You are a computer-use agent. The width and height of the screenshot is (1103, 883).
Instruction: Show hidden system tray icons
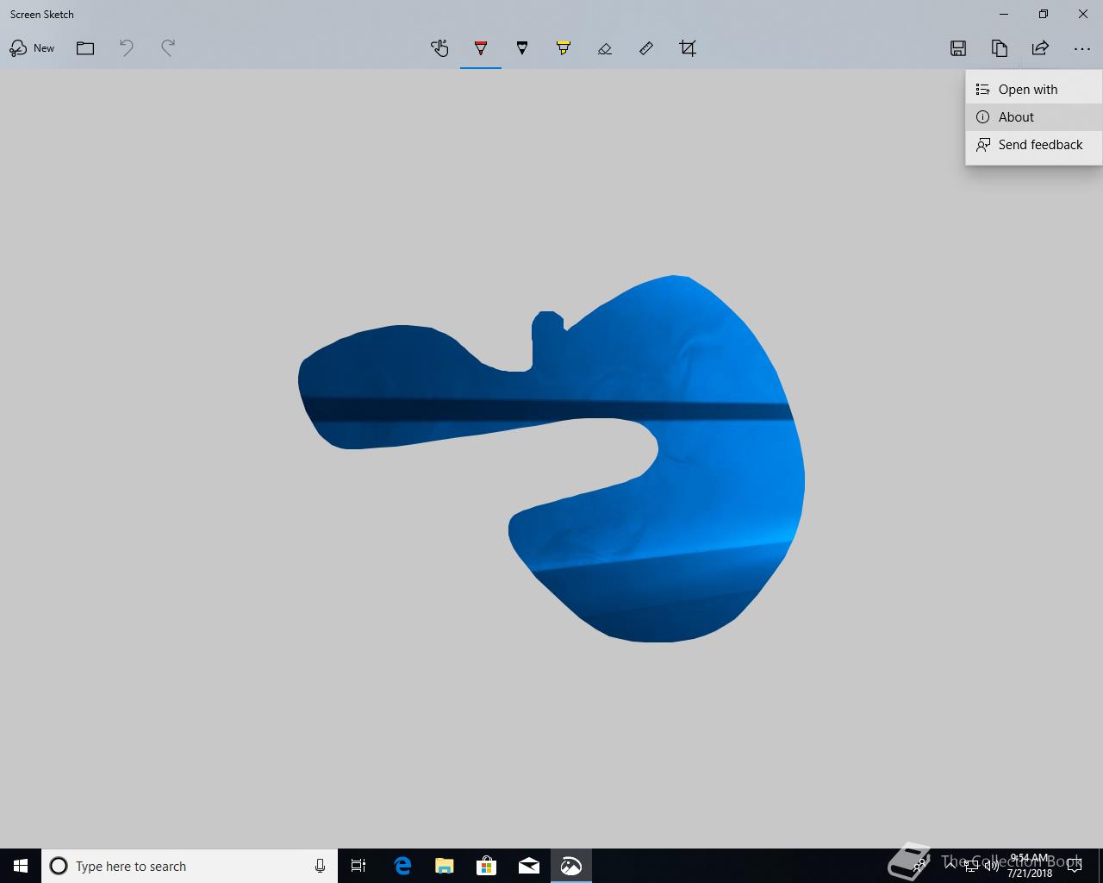pos(950,866)
